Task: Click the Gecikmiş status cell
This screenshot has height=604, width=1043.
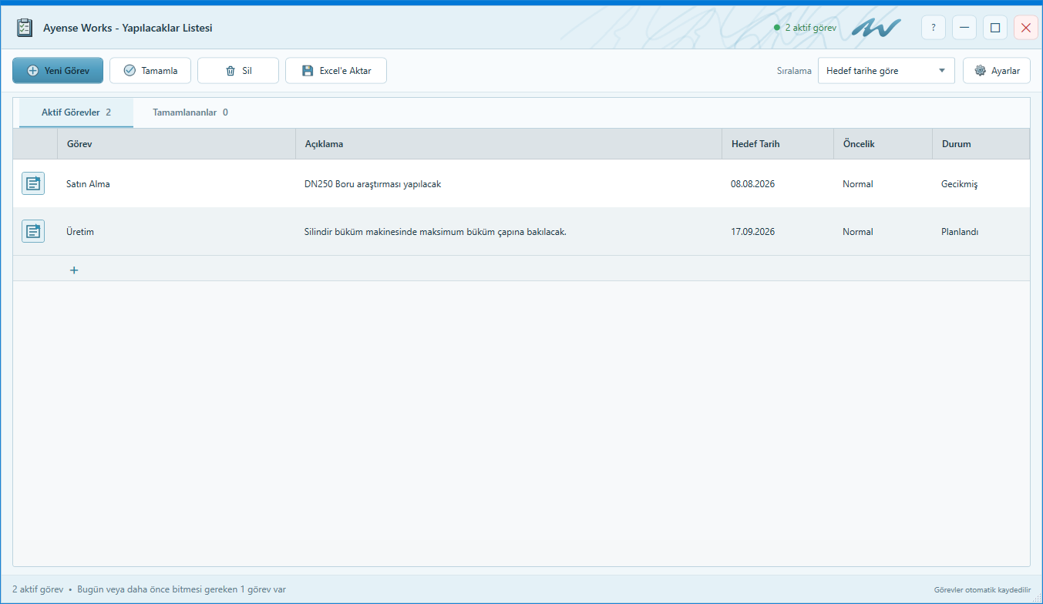Action: click(x=981, y=184)
